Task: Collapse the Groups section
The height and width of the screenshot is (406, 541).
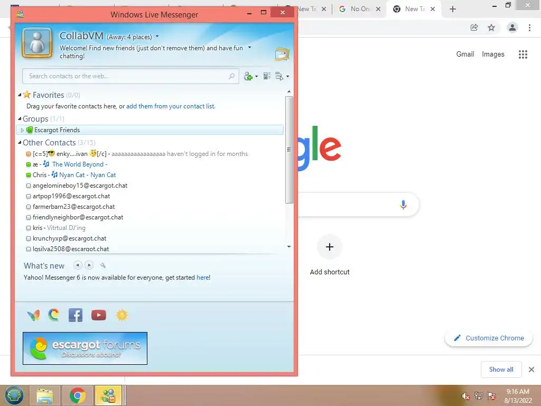Action: [x=20, y=118]
